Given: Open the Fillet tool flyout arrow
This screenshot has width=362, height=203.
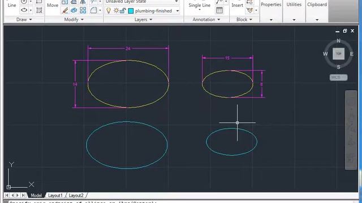Looking at the screenshot, I should 100,10.
